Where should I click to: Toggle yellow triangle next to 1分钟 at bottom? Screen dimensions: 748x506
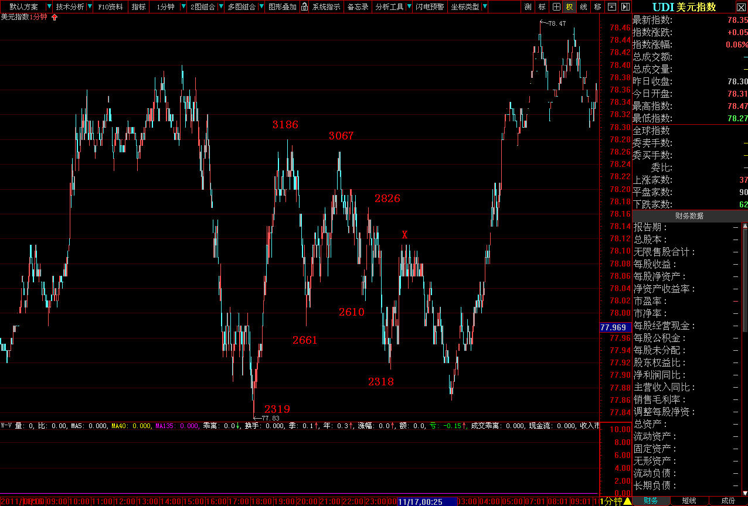[627, 501]
